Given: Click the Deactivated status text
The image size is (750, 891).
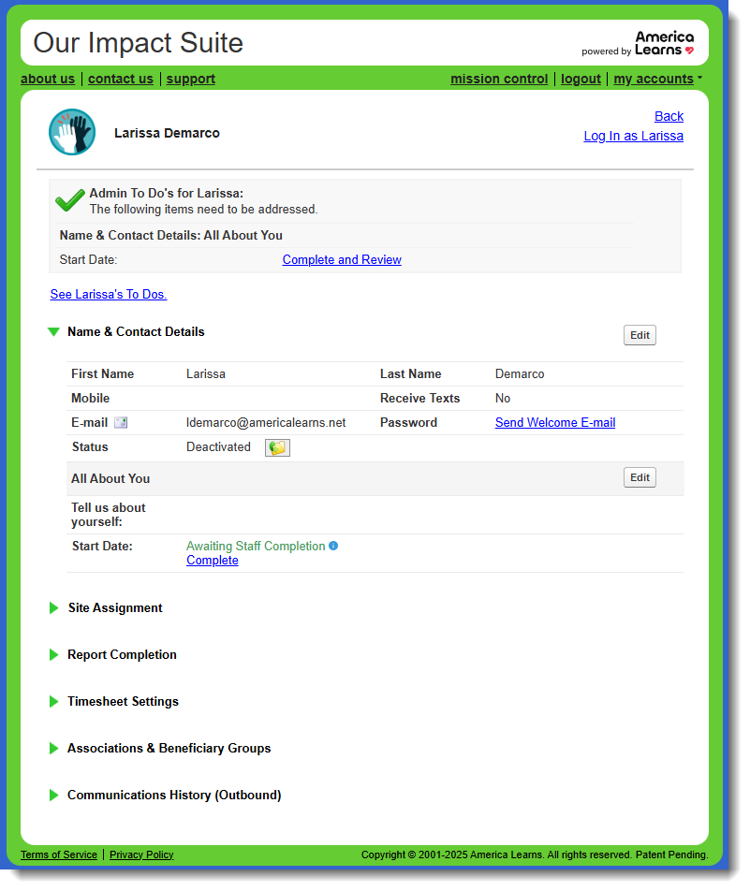Looking at the screenshot, I should tap(218, 447).
